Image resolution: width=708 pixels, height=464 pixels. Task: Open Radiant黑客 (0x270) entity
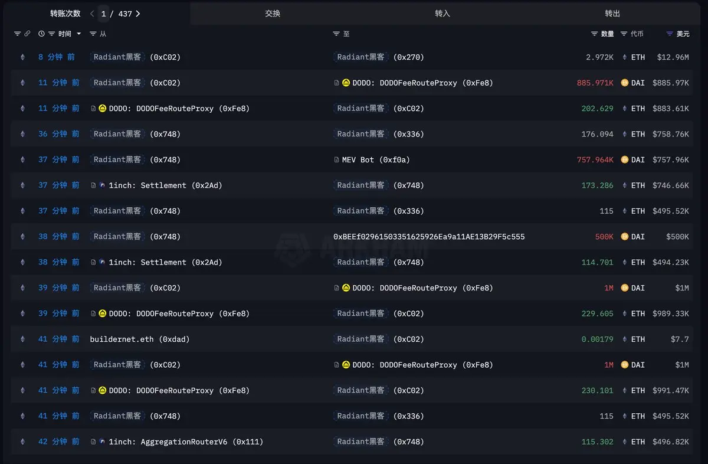(x=379, y=57)
